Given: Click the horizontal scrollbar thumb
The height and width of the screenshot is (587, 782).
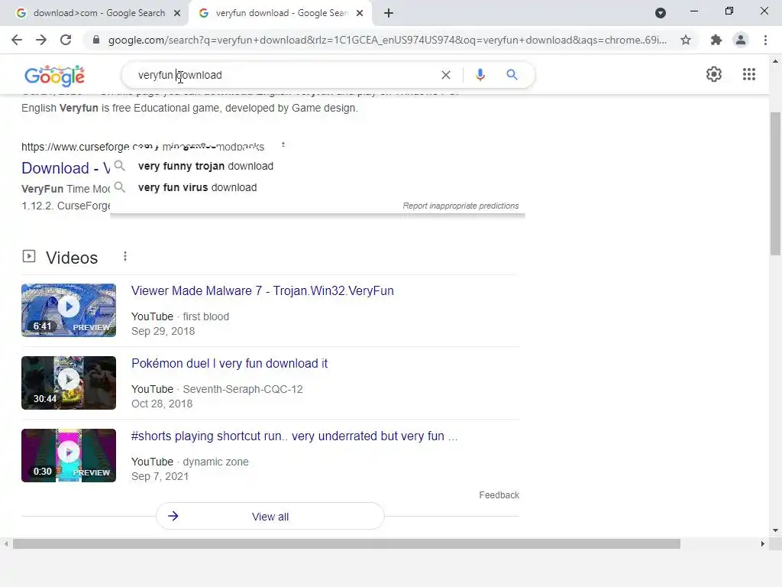Looking at the screenshot, I should point(346,543).
